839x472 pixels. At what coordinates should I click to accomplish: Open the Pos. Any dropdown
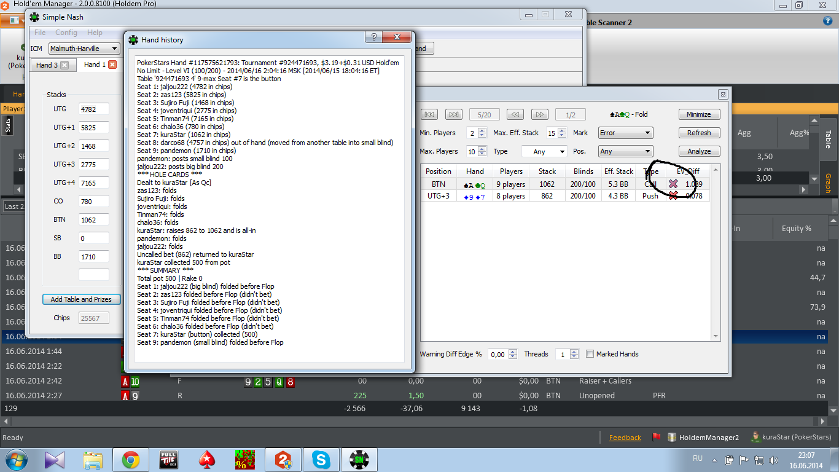(x=625, y=151)
